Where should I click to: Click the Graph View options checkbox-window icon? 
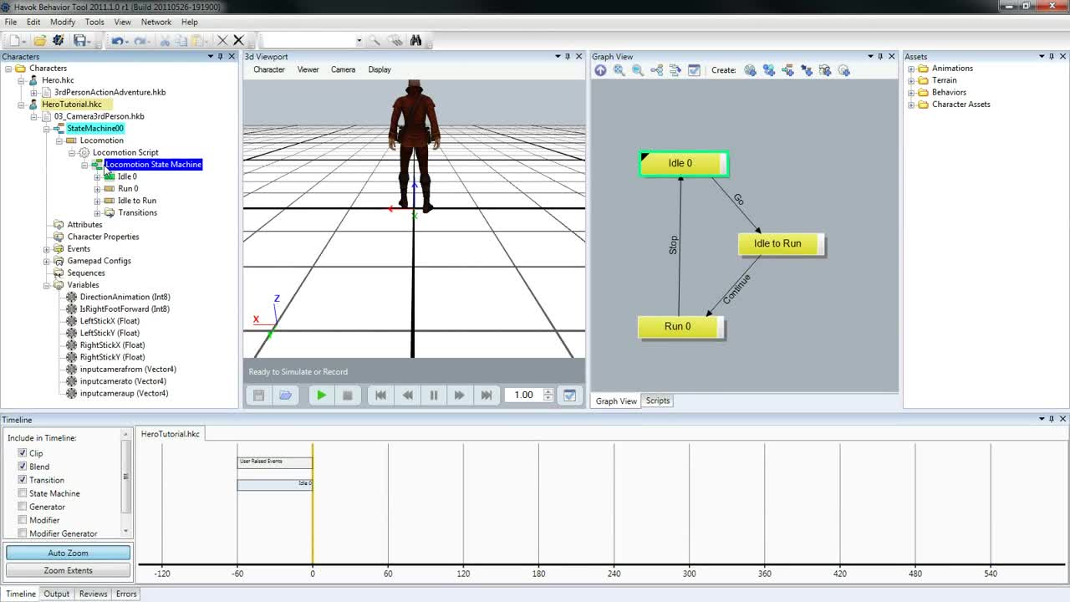click(x=694, y=70)
